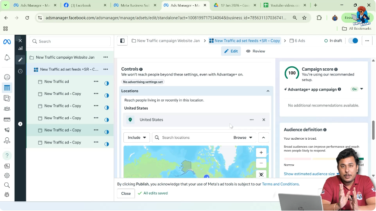
Task: Toggle the ad set on/off switch
Action: pyautogui.click(x=353, y=41)
